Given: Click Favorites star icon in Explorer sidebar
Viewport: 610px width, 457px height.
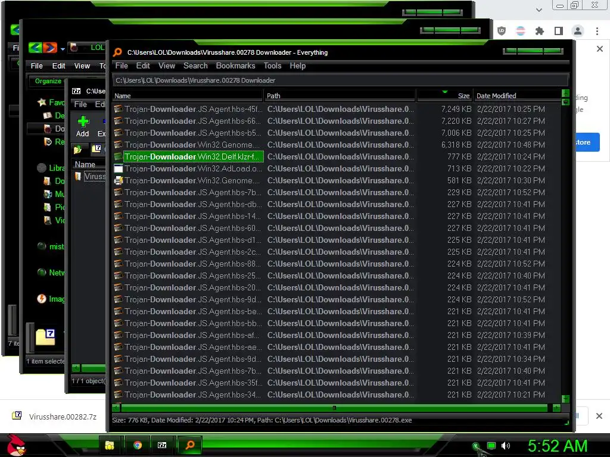Looking at the screenshot, I should (x=42, y=102).
